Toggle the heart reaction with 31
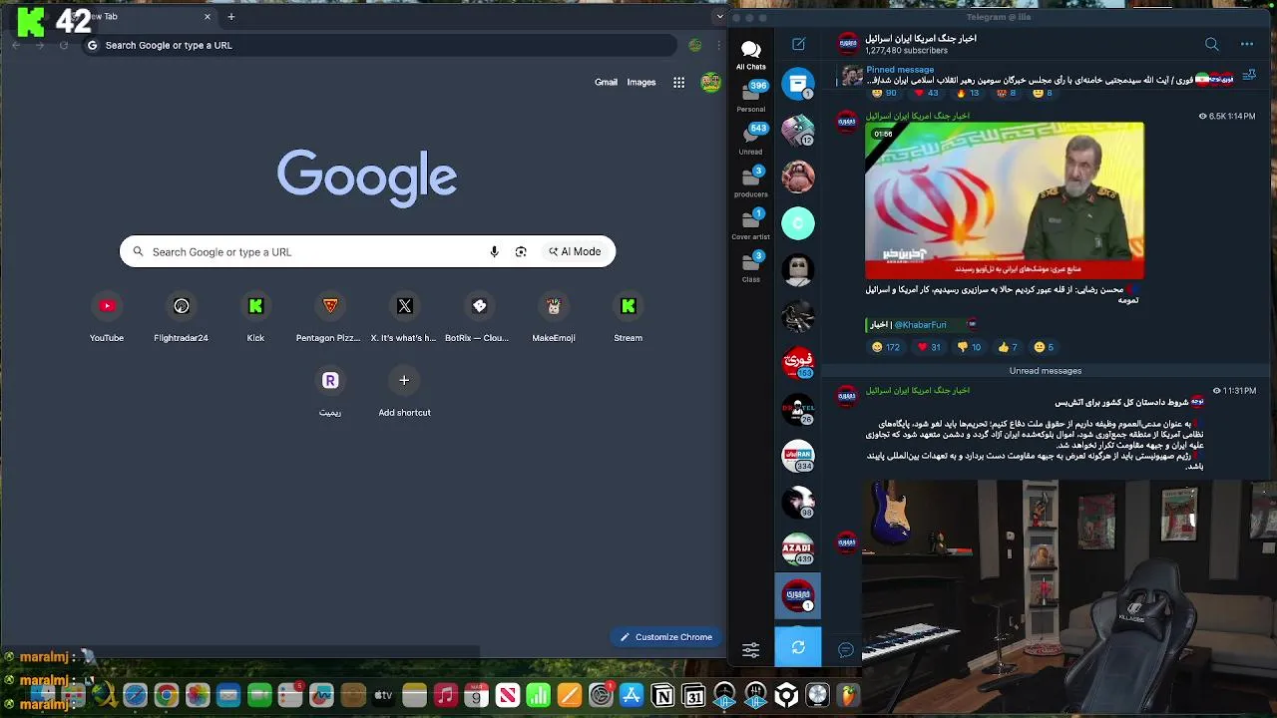 point(928,347)
